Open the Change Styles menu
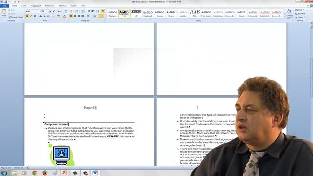Viewport: 313px width, 176px height. 289,14
